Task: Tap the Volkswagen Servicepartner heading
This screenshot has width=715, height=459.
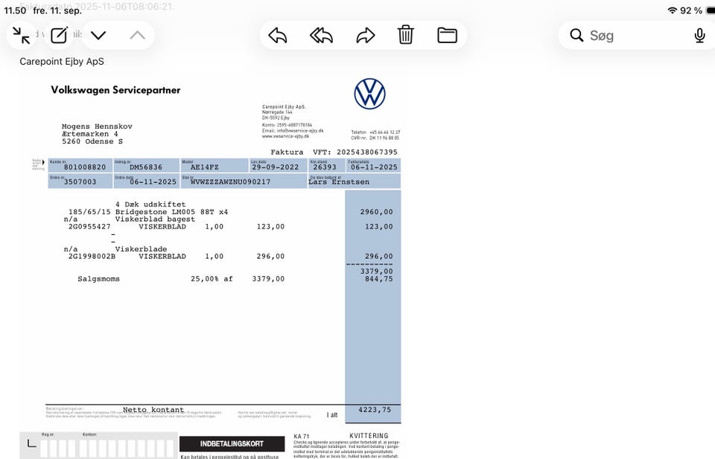Action: [x=115, y=90]
